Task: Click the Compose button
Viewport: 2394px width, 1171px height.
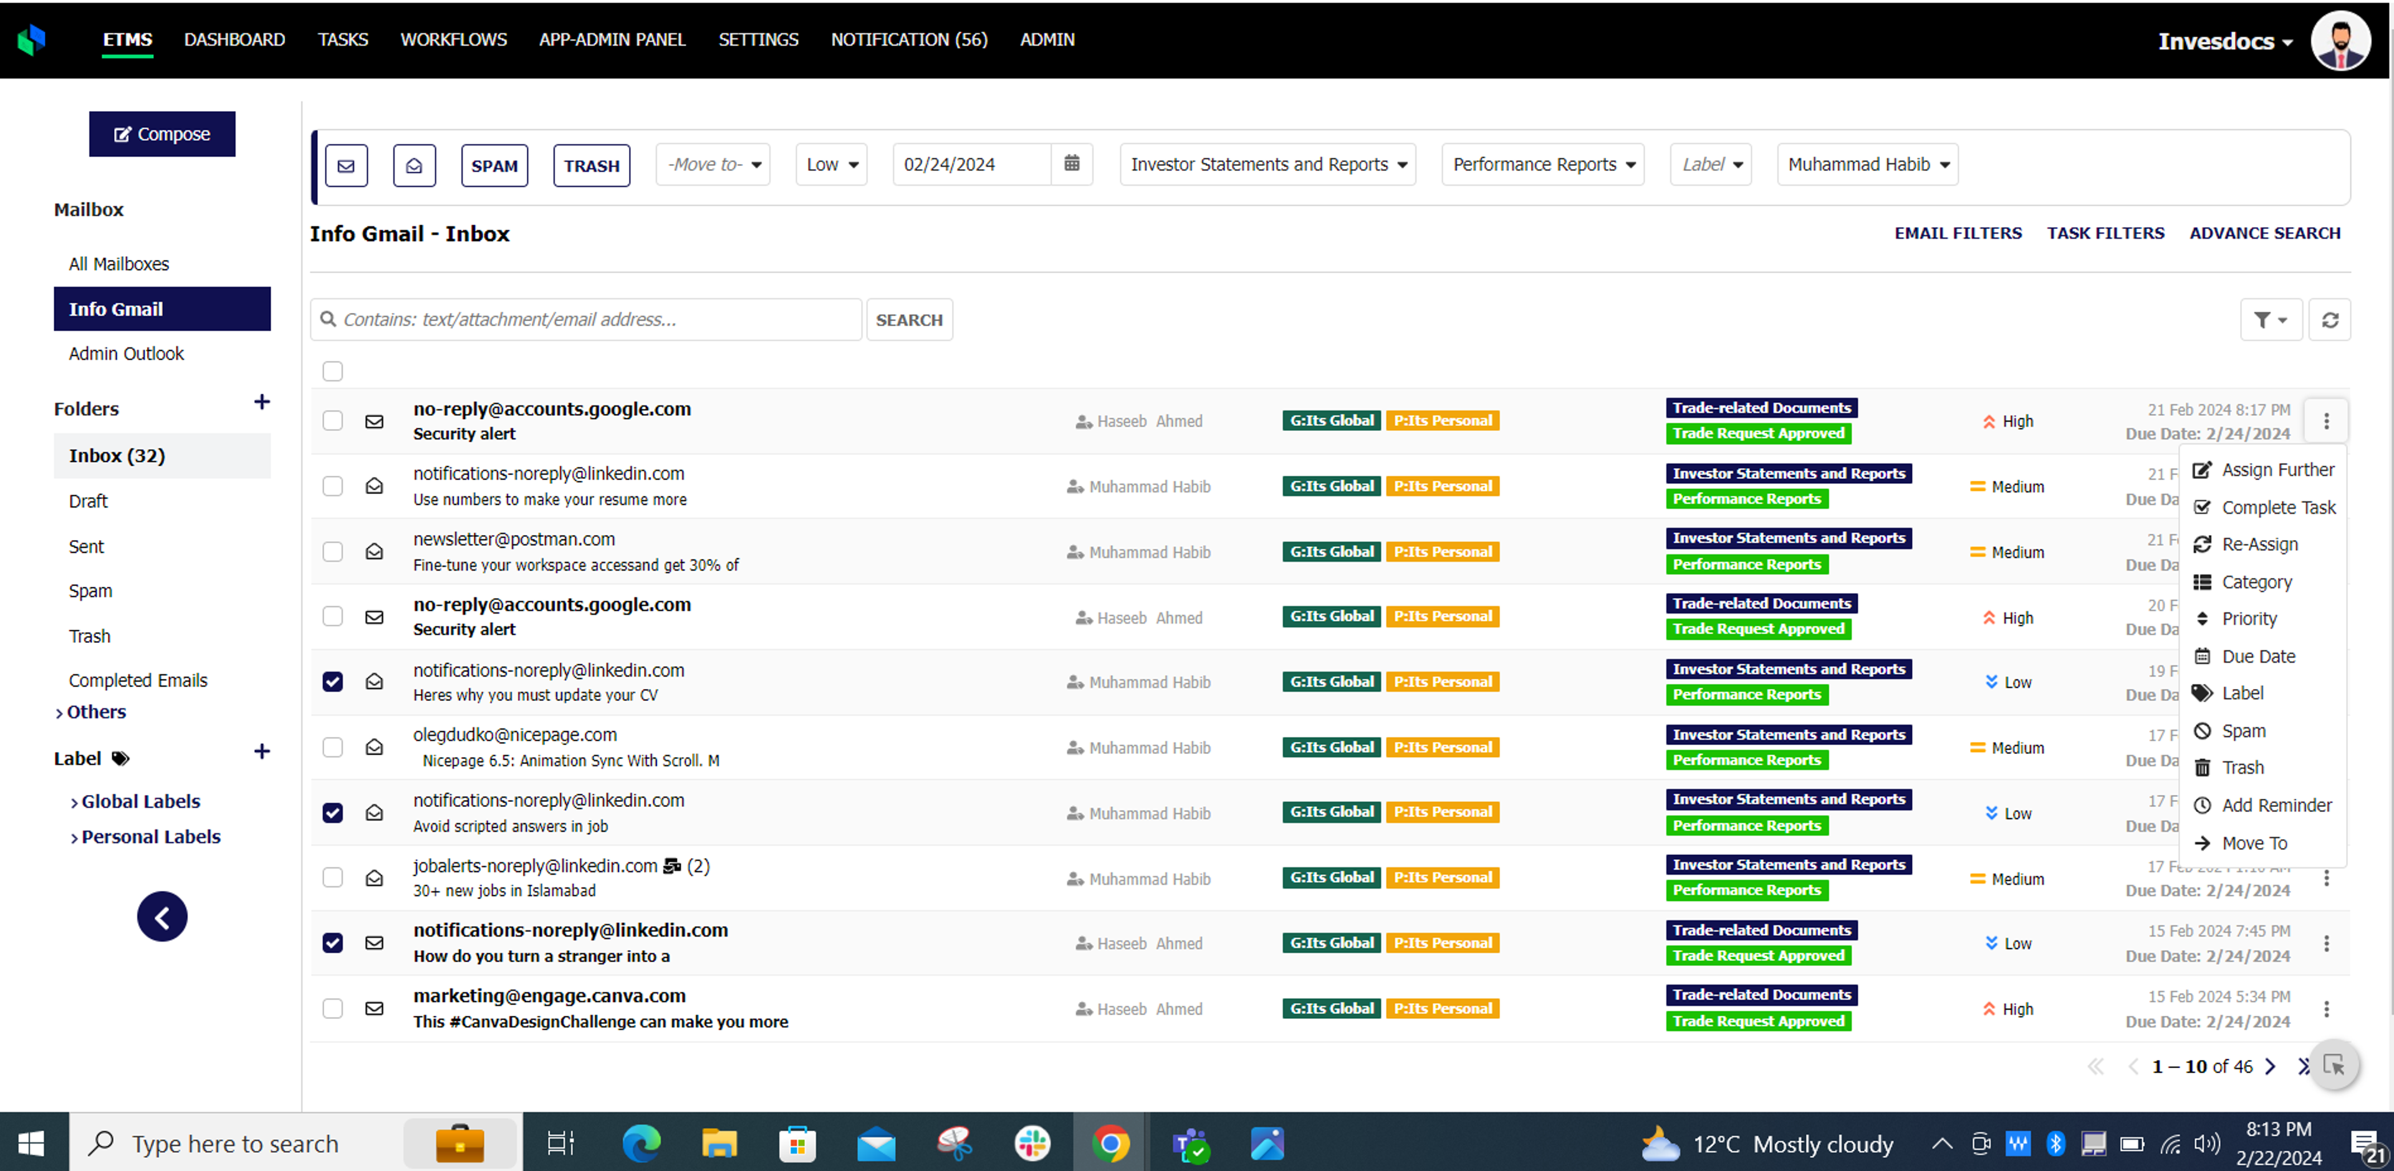Action: point(161,134)
